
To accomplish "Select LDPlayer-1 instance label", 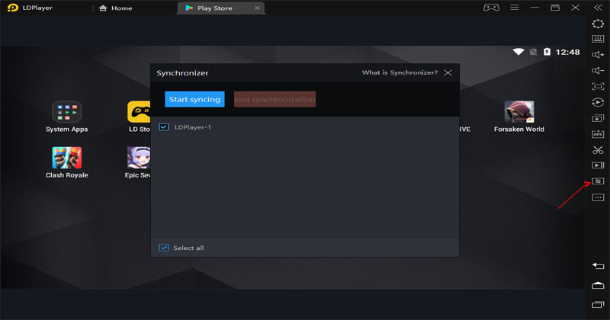I will (x=193, y=127).
